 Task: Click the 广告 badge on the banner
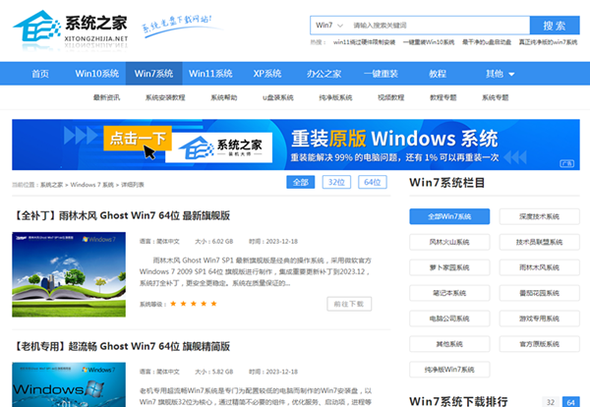(566, 163)
